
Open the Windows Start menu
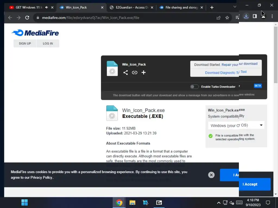pyautogui.click(x=24, y=203)
